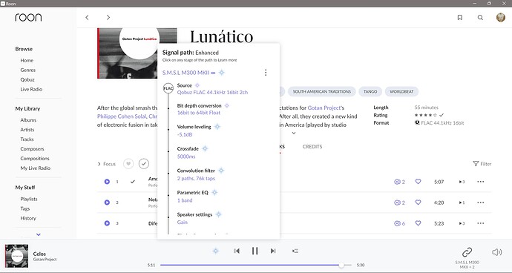This screenshot has width=512, height=273.
Task: Pause playback
Action: click(255, 251)
